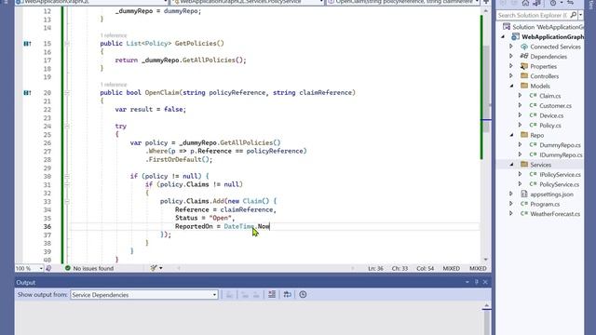This screenshot has height=335, width=596.
Task: Open the Output window position dropdown
Action: [467, 282]
